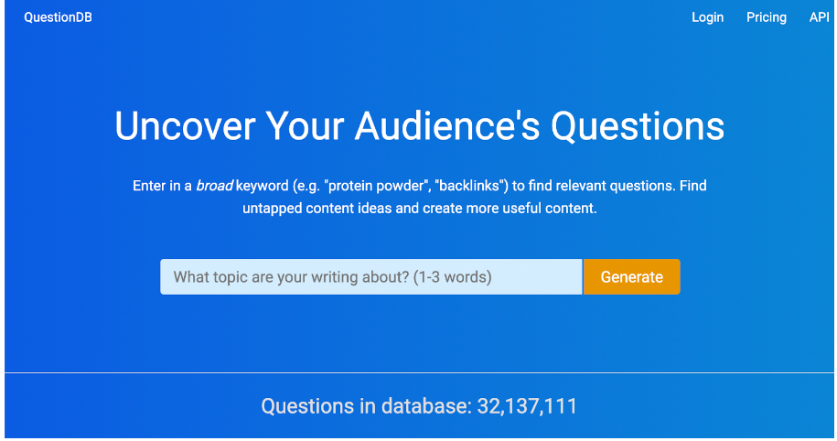Screen dimensions: 837x441
Task: Click the 32,137,111 database count number
Action: (x=527, y=407)
